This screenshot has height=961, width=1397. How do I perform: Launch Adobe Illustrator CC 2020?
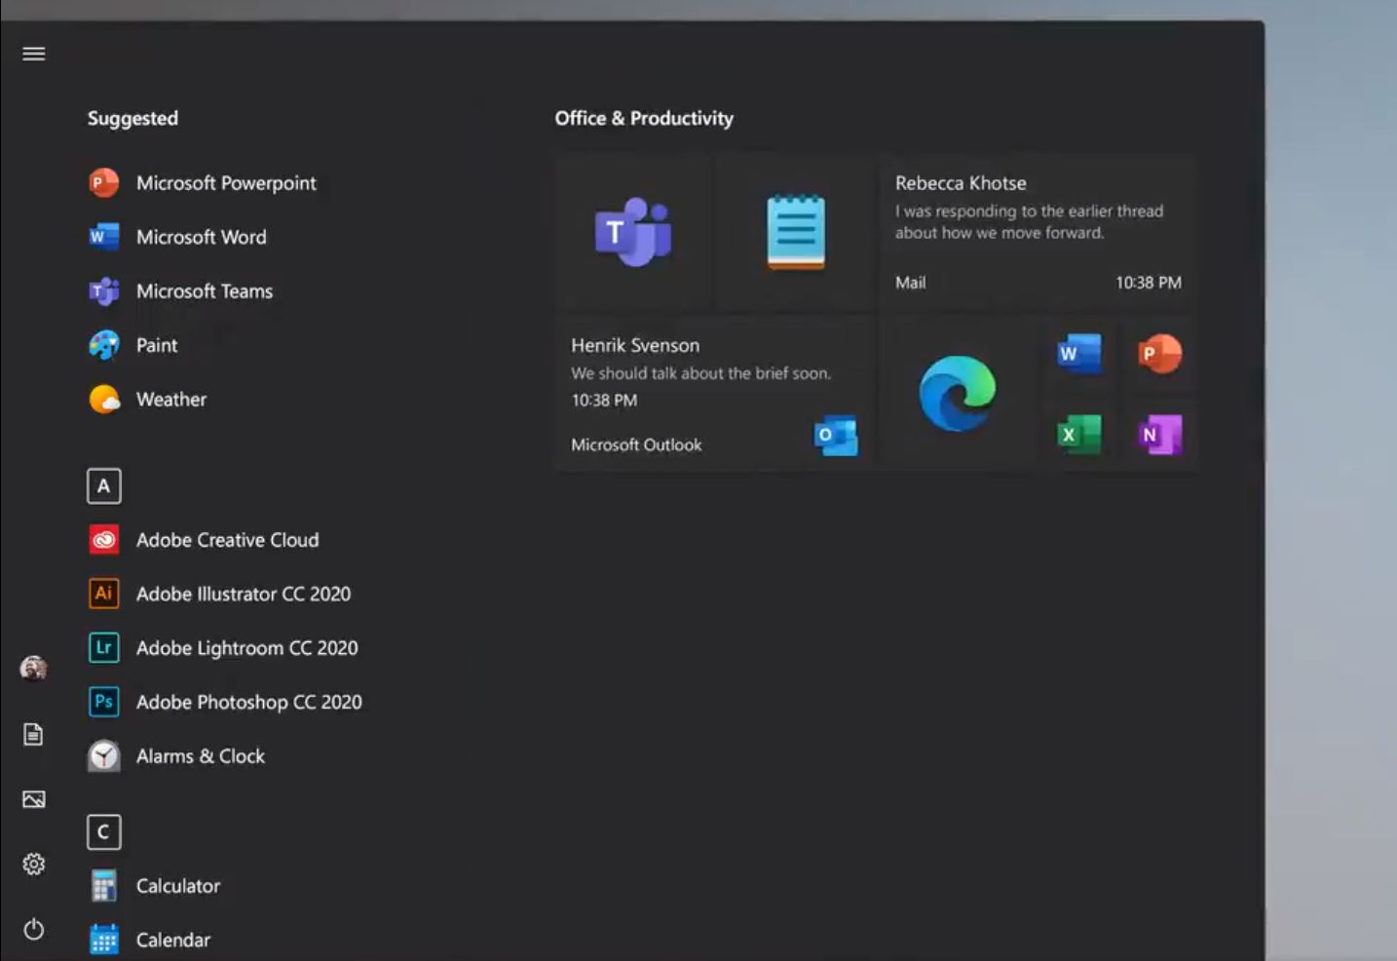[x=219, y=594]
